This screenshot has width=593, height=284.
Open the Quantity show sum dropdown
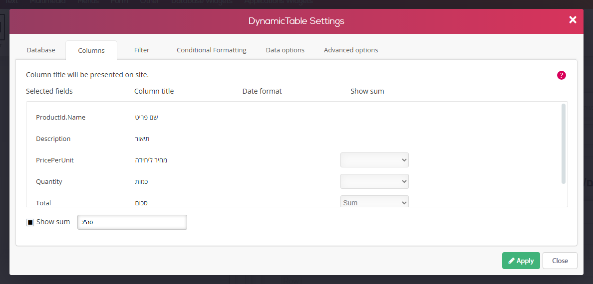pos(374,182)
